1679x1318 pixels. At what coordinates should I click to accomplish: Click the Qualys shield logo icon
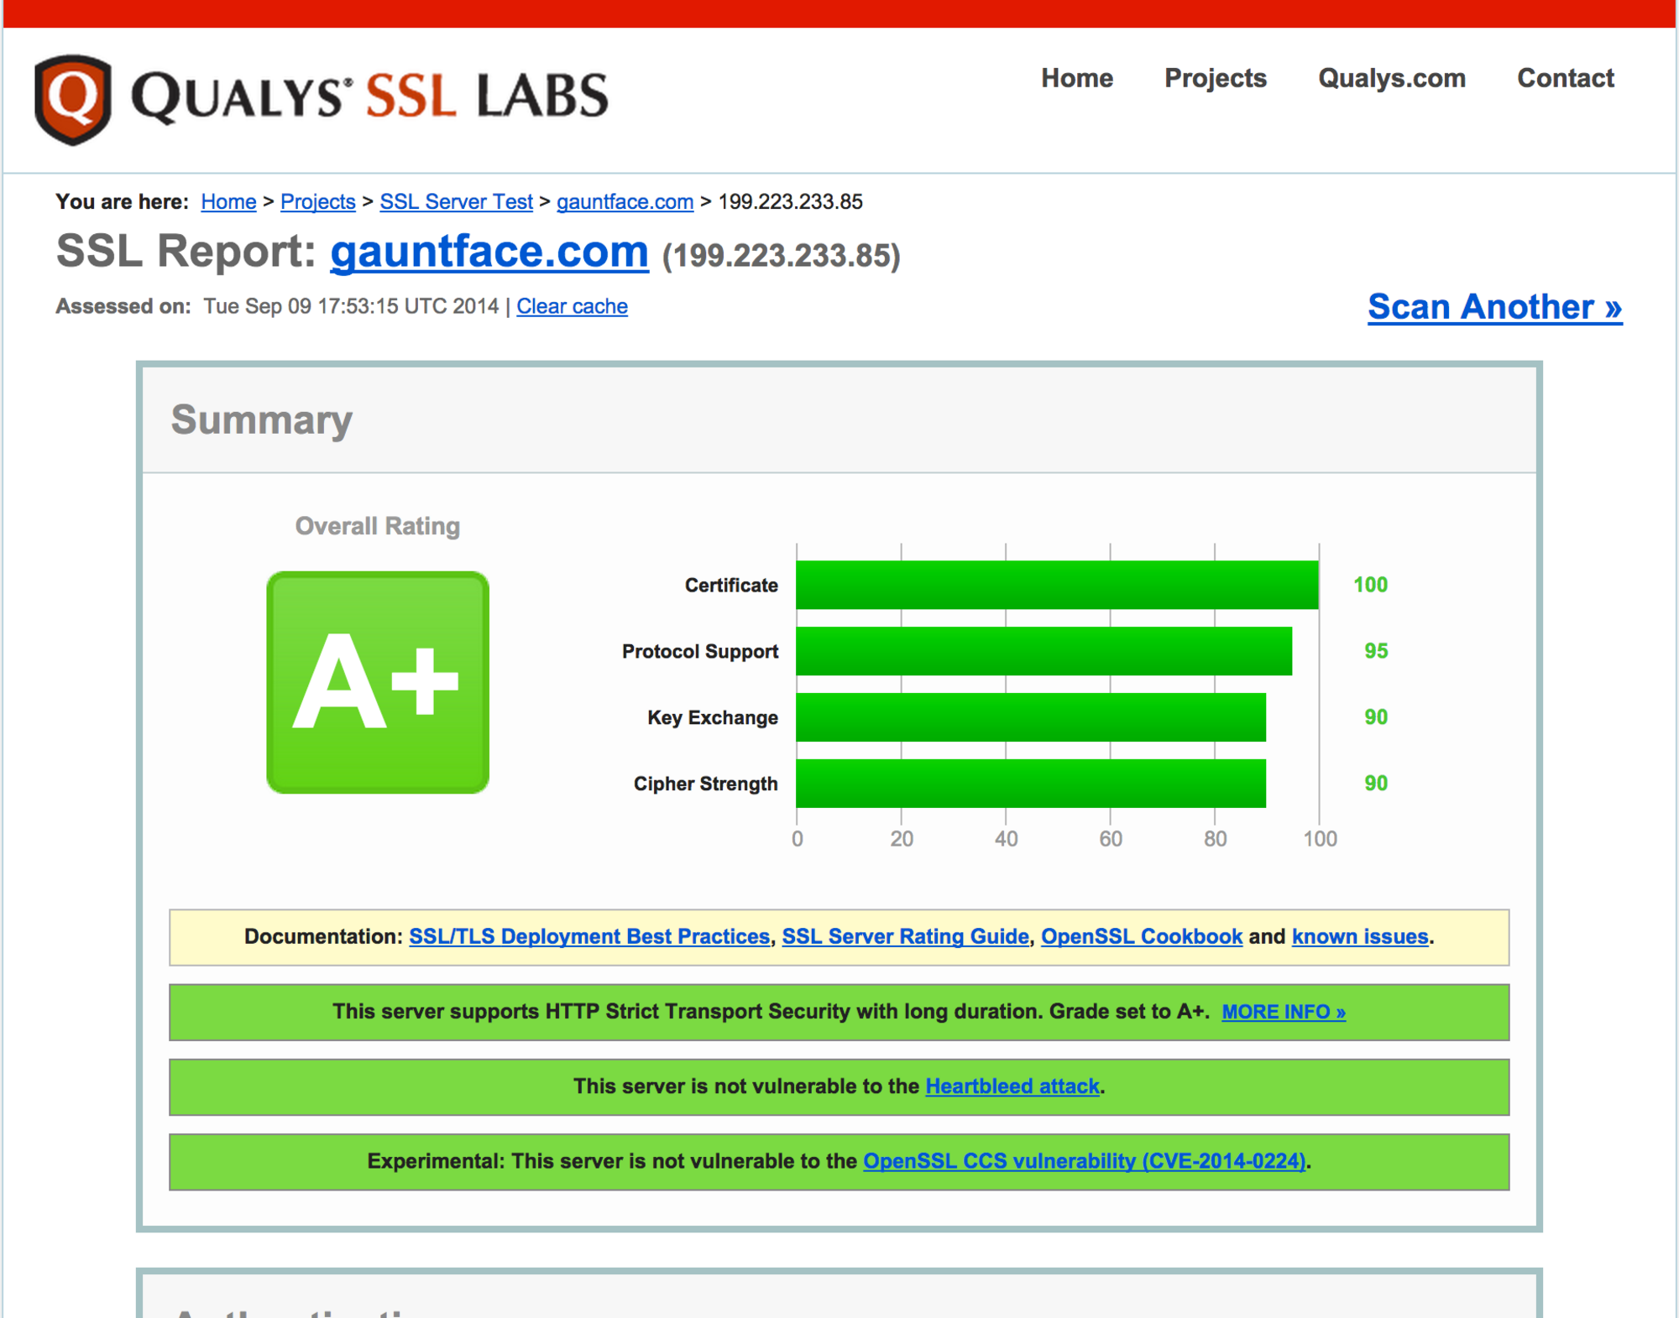(73, 99)
